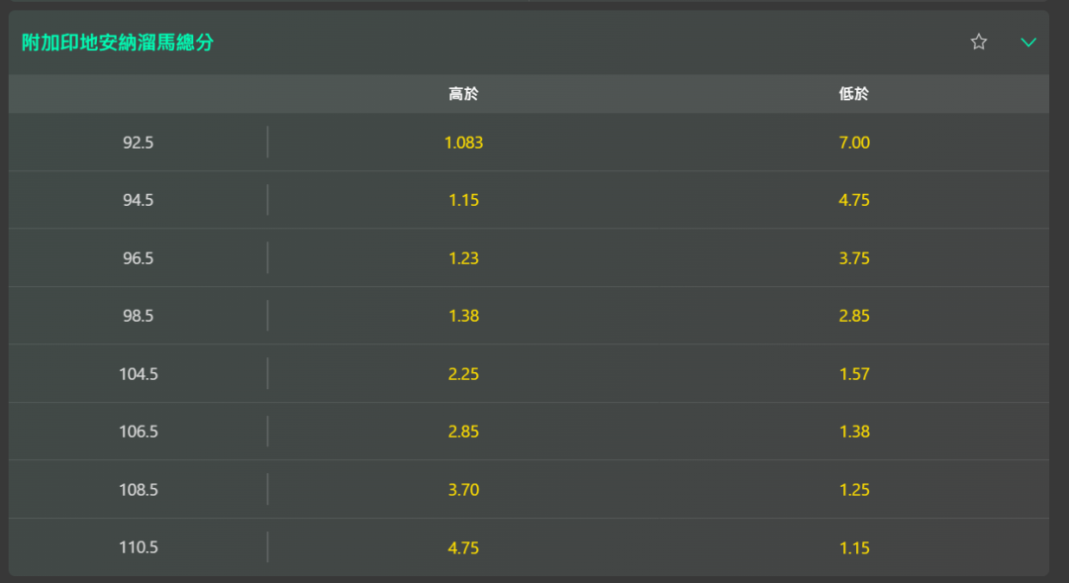1069x583 pixels.
Task: Click the favorite star icon
Action: pyautogui.click(x=979, y=42)
